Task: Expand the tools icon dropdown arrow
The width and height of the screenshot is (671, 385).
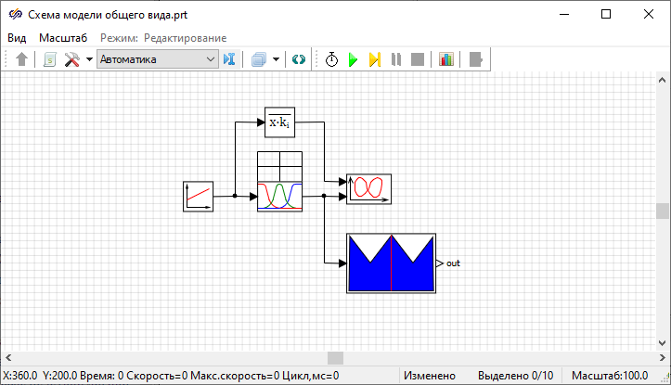Action: (x=89, y=59)
